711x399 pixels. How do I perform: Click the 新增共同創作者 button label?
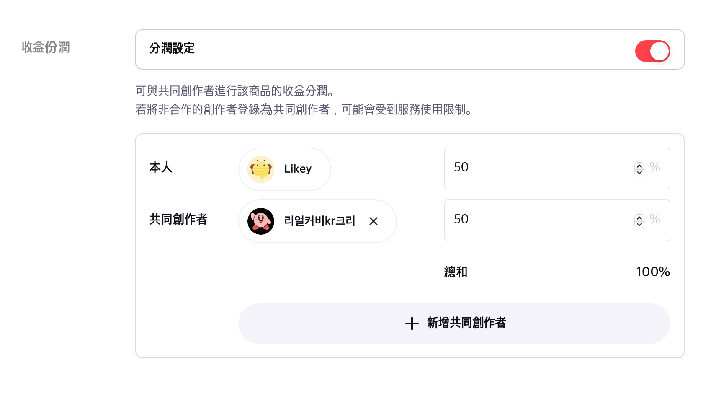(466, 323)
